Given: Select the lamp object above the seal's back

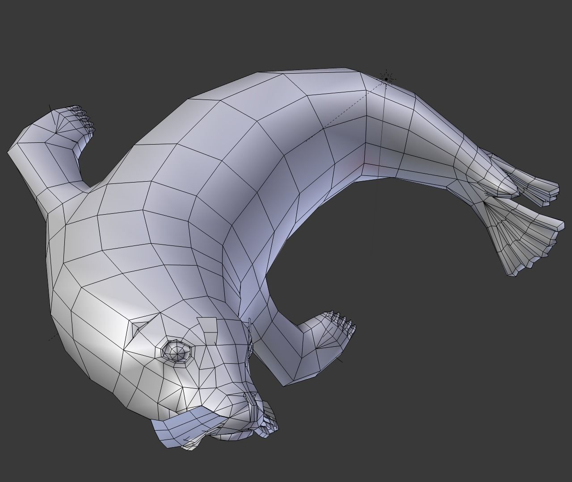Looking at the screenshot, I should (x=386, y=79).
